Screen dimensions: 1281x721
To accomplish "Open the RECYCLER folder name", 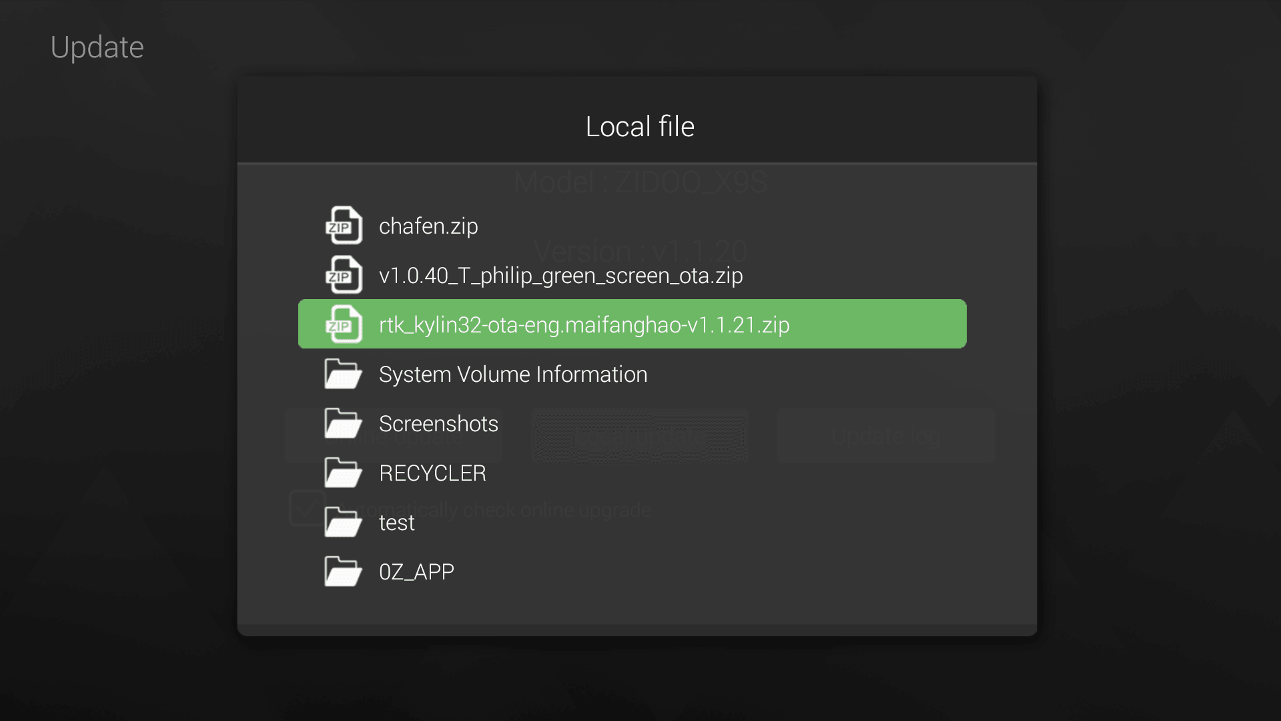I will pyautogui.click(x=432, y=473).
